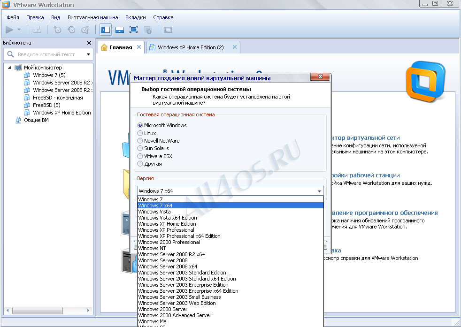Collapse the Мой компьютер tree node
Screen dimensions: 461x327
tap(9, 68)
